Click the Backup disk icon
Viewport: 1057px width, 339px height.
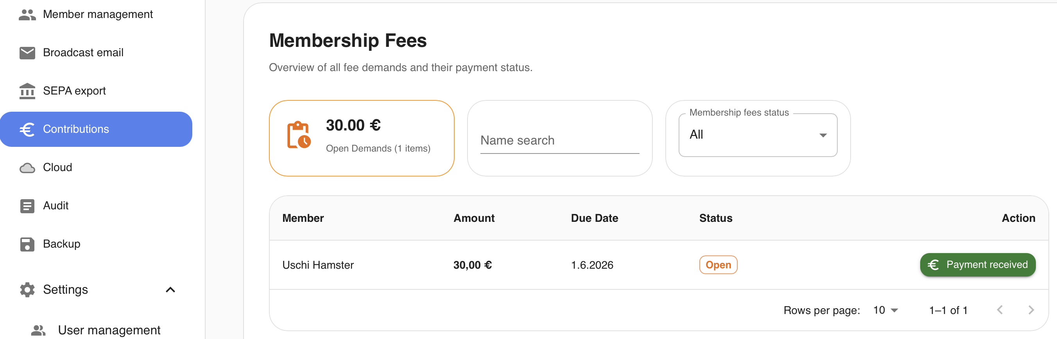27,244
